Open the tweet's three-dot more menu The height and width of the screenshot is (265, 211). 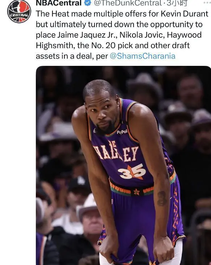207,3
